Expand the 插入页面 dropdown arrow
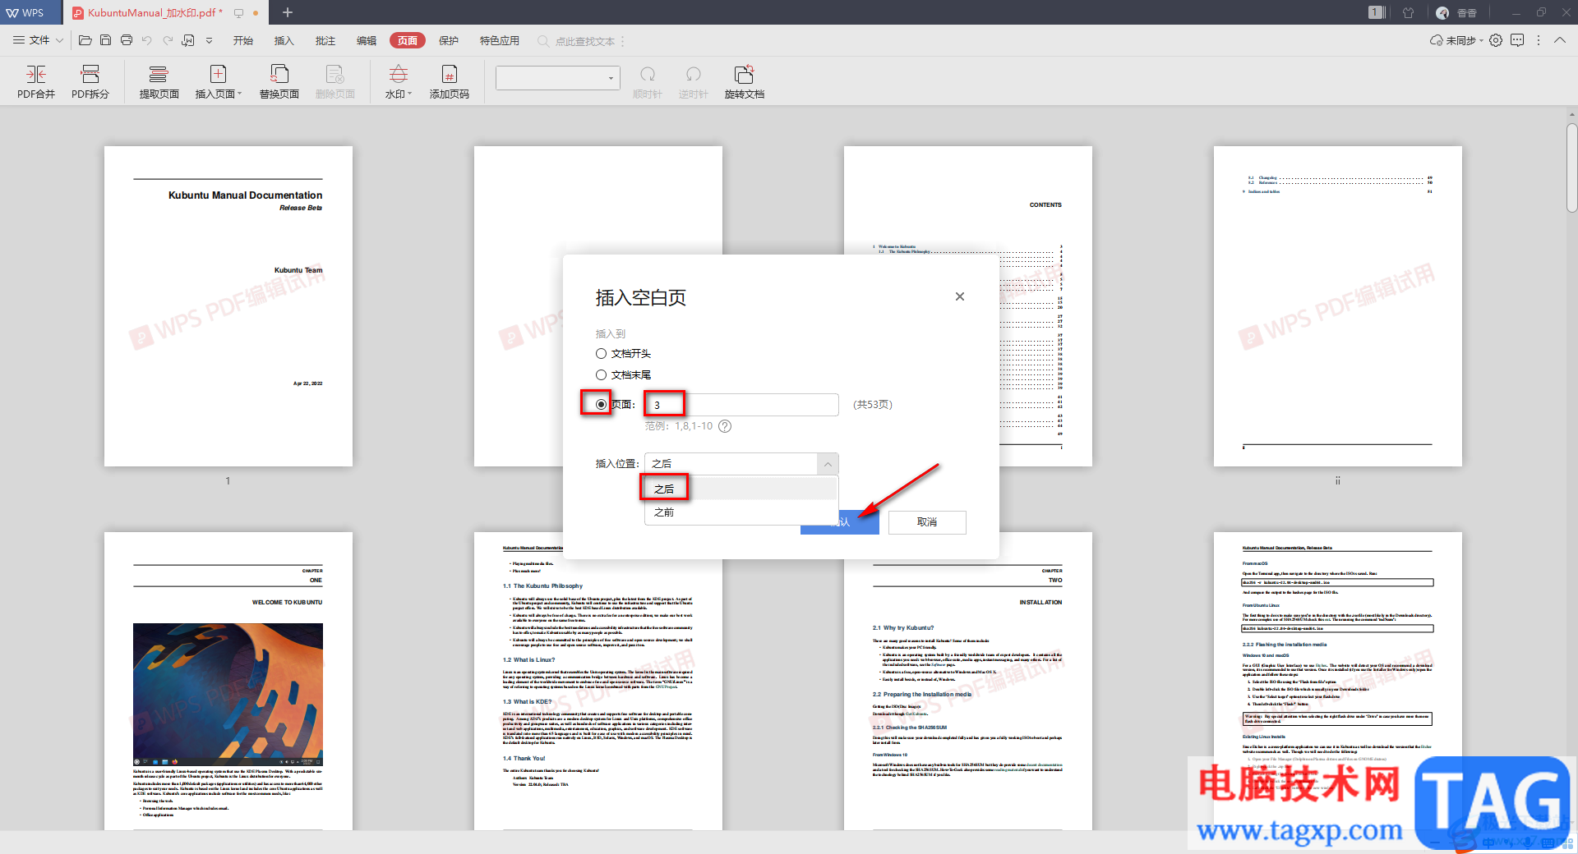This screenshot has height=854, width=1578. point(239,94)
